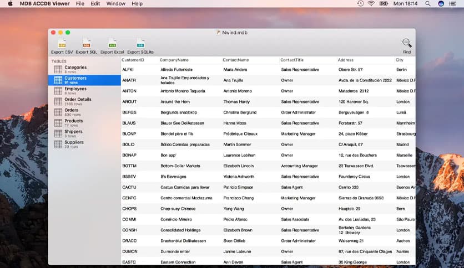Viewport: 464px width, 268px height.
Task: Select the Employees table name
Action: 75,89
